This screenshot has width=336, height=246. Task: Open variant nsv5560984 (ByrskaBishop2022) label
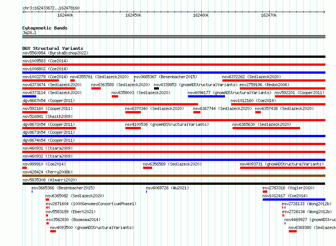(55, 53)
